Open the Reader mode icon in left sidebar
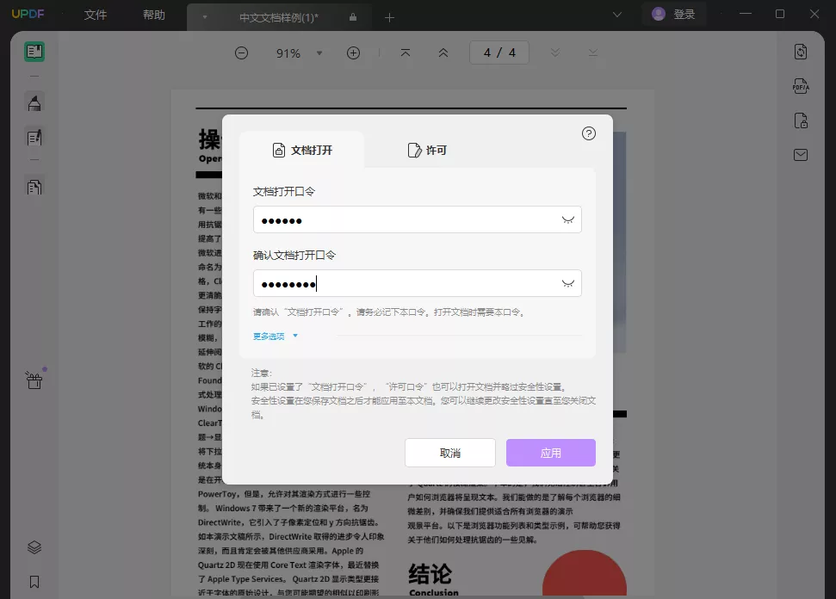This screenshot has height=599, width=836. point(34,52)
